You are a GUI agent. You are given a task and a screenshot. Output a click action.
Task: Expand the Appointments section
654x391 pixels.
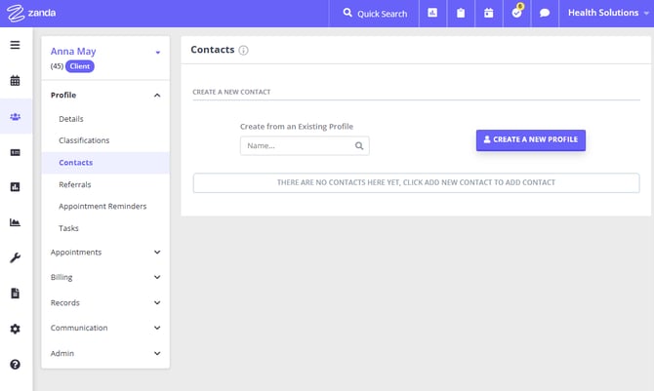click(105, 253)
